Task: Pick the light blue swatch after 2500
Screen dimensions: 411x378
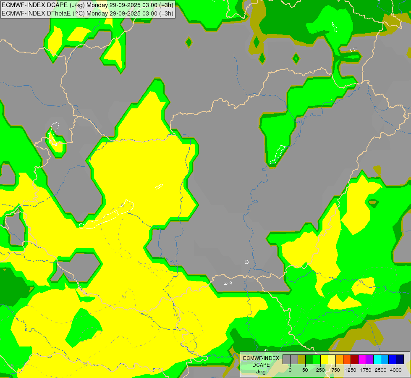Action: 385,359
